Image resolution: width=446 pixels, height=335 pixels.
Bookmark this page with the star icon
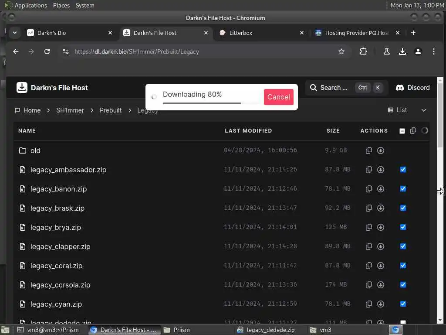pyautogui.click(x=341, y=51)
